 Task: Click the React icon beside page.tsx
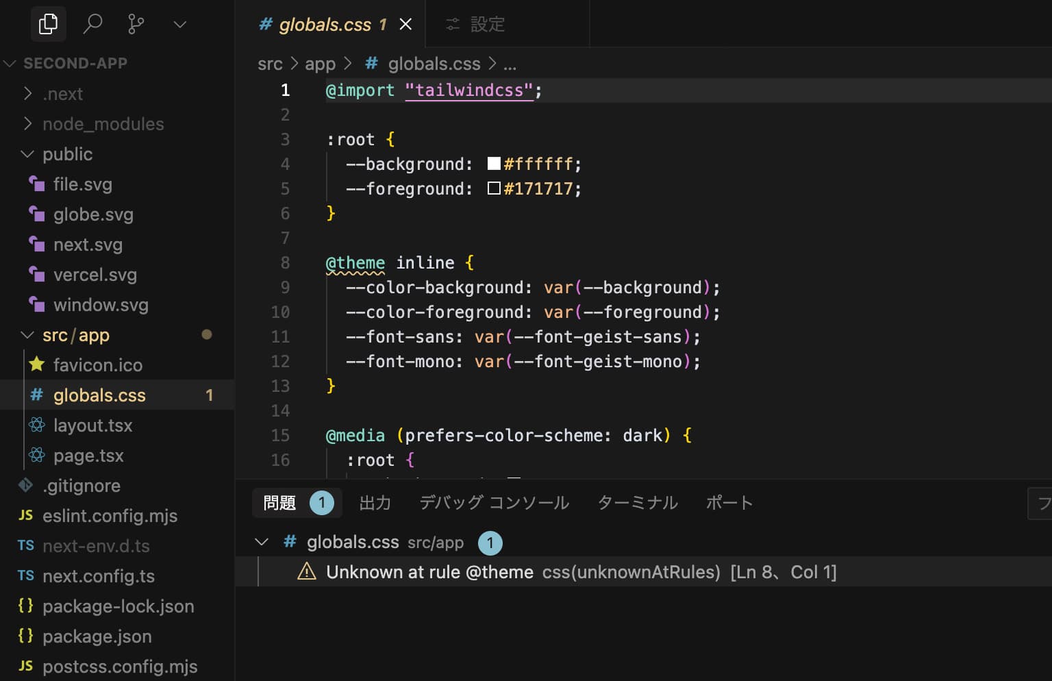tap(37, 455)
